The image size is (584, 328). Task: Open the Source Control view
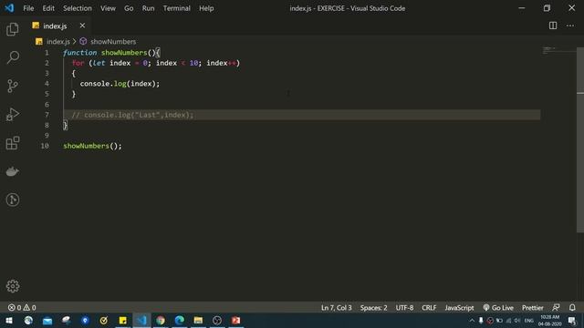12,86
